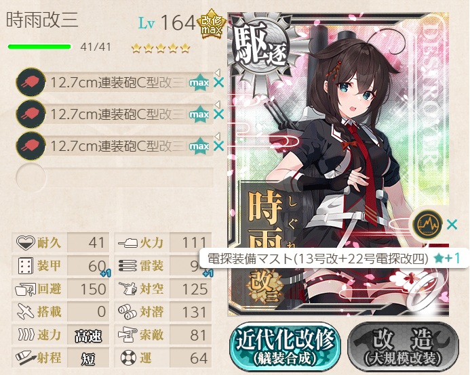Click the anti-submarine 対潜 depth charge icon
The image size is (470, 375).
128,311
